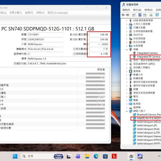Expand the 音訊輸入與輸出 category
Screen dimensions: 161x161
pyautogui.click(x=127, y=68)
